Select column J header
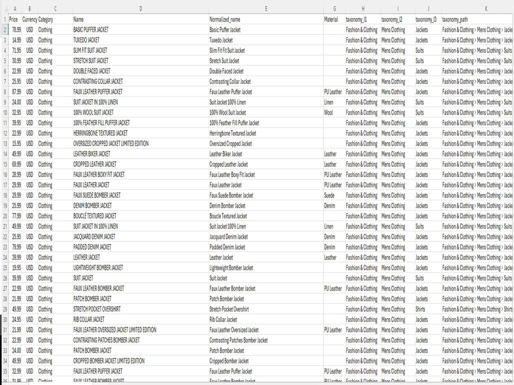Screen dimensions: 514x385 tap(428, 9)
